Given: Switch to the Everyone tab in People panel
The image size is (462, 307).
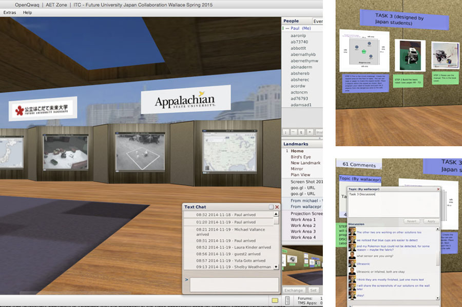Looking at the screenshot, I should 317,21.
